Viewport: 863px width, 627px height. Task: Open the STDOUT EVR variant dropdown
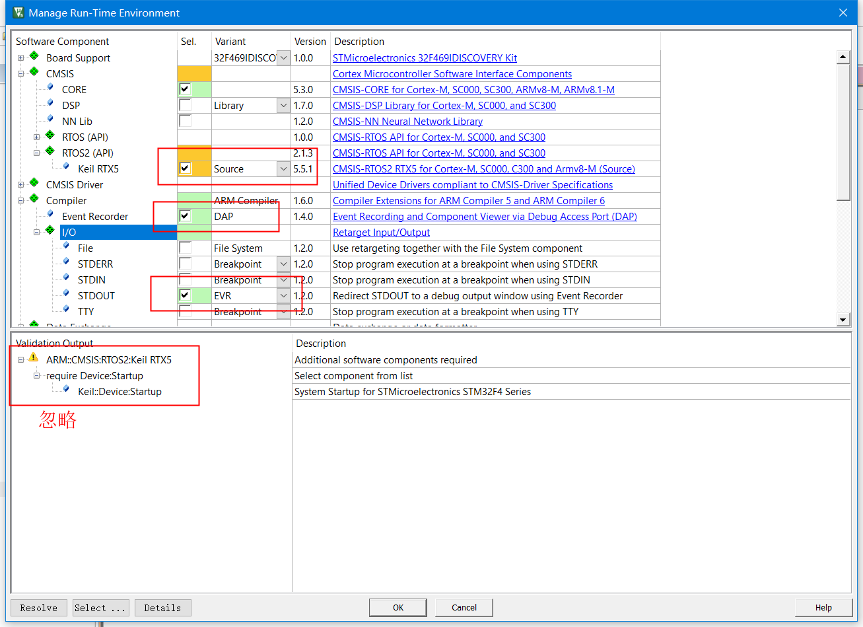(x=283, y=296)
